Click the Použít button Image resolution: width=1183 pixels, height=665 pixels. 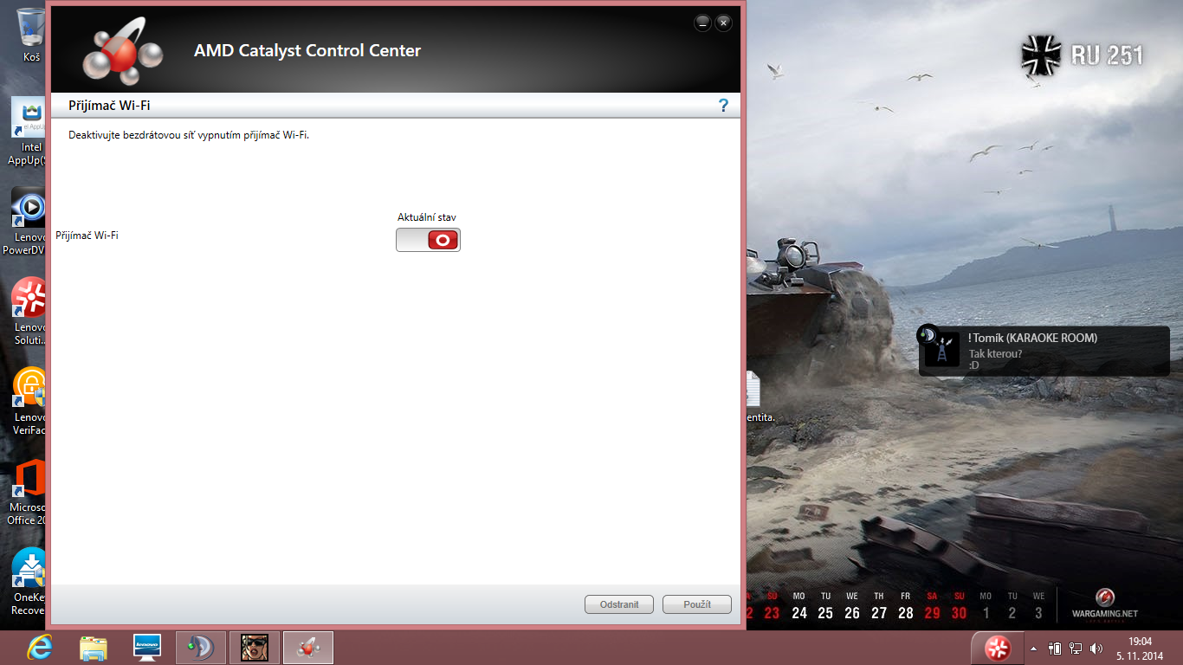click(x=697, y=604)
